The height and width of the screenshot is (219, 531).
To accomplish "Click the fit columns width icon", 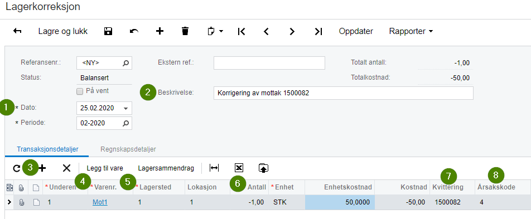I will [x=214, y=168].
